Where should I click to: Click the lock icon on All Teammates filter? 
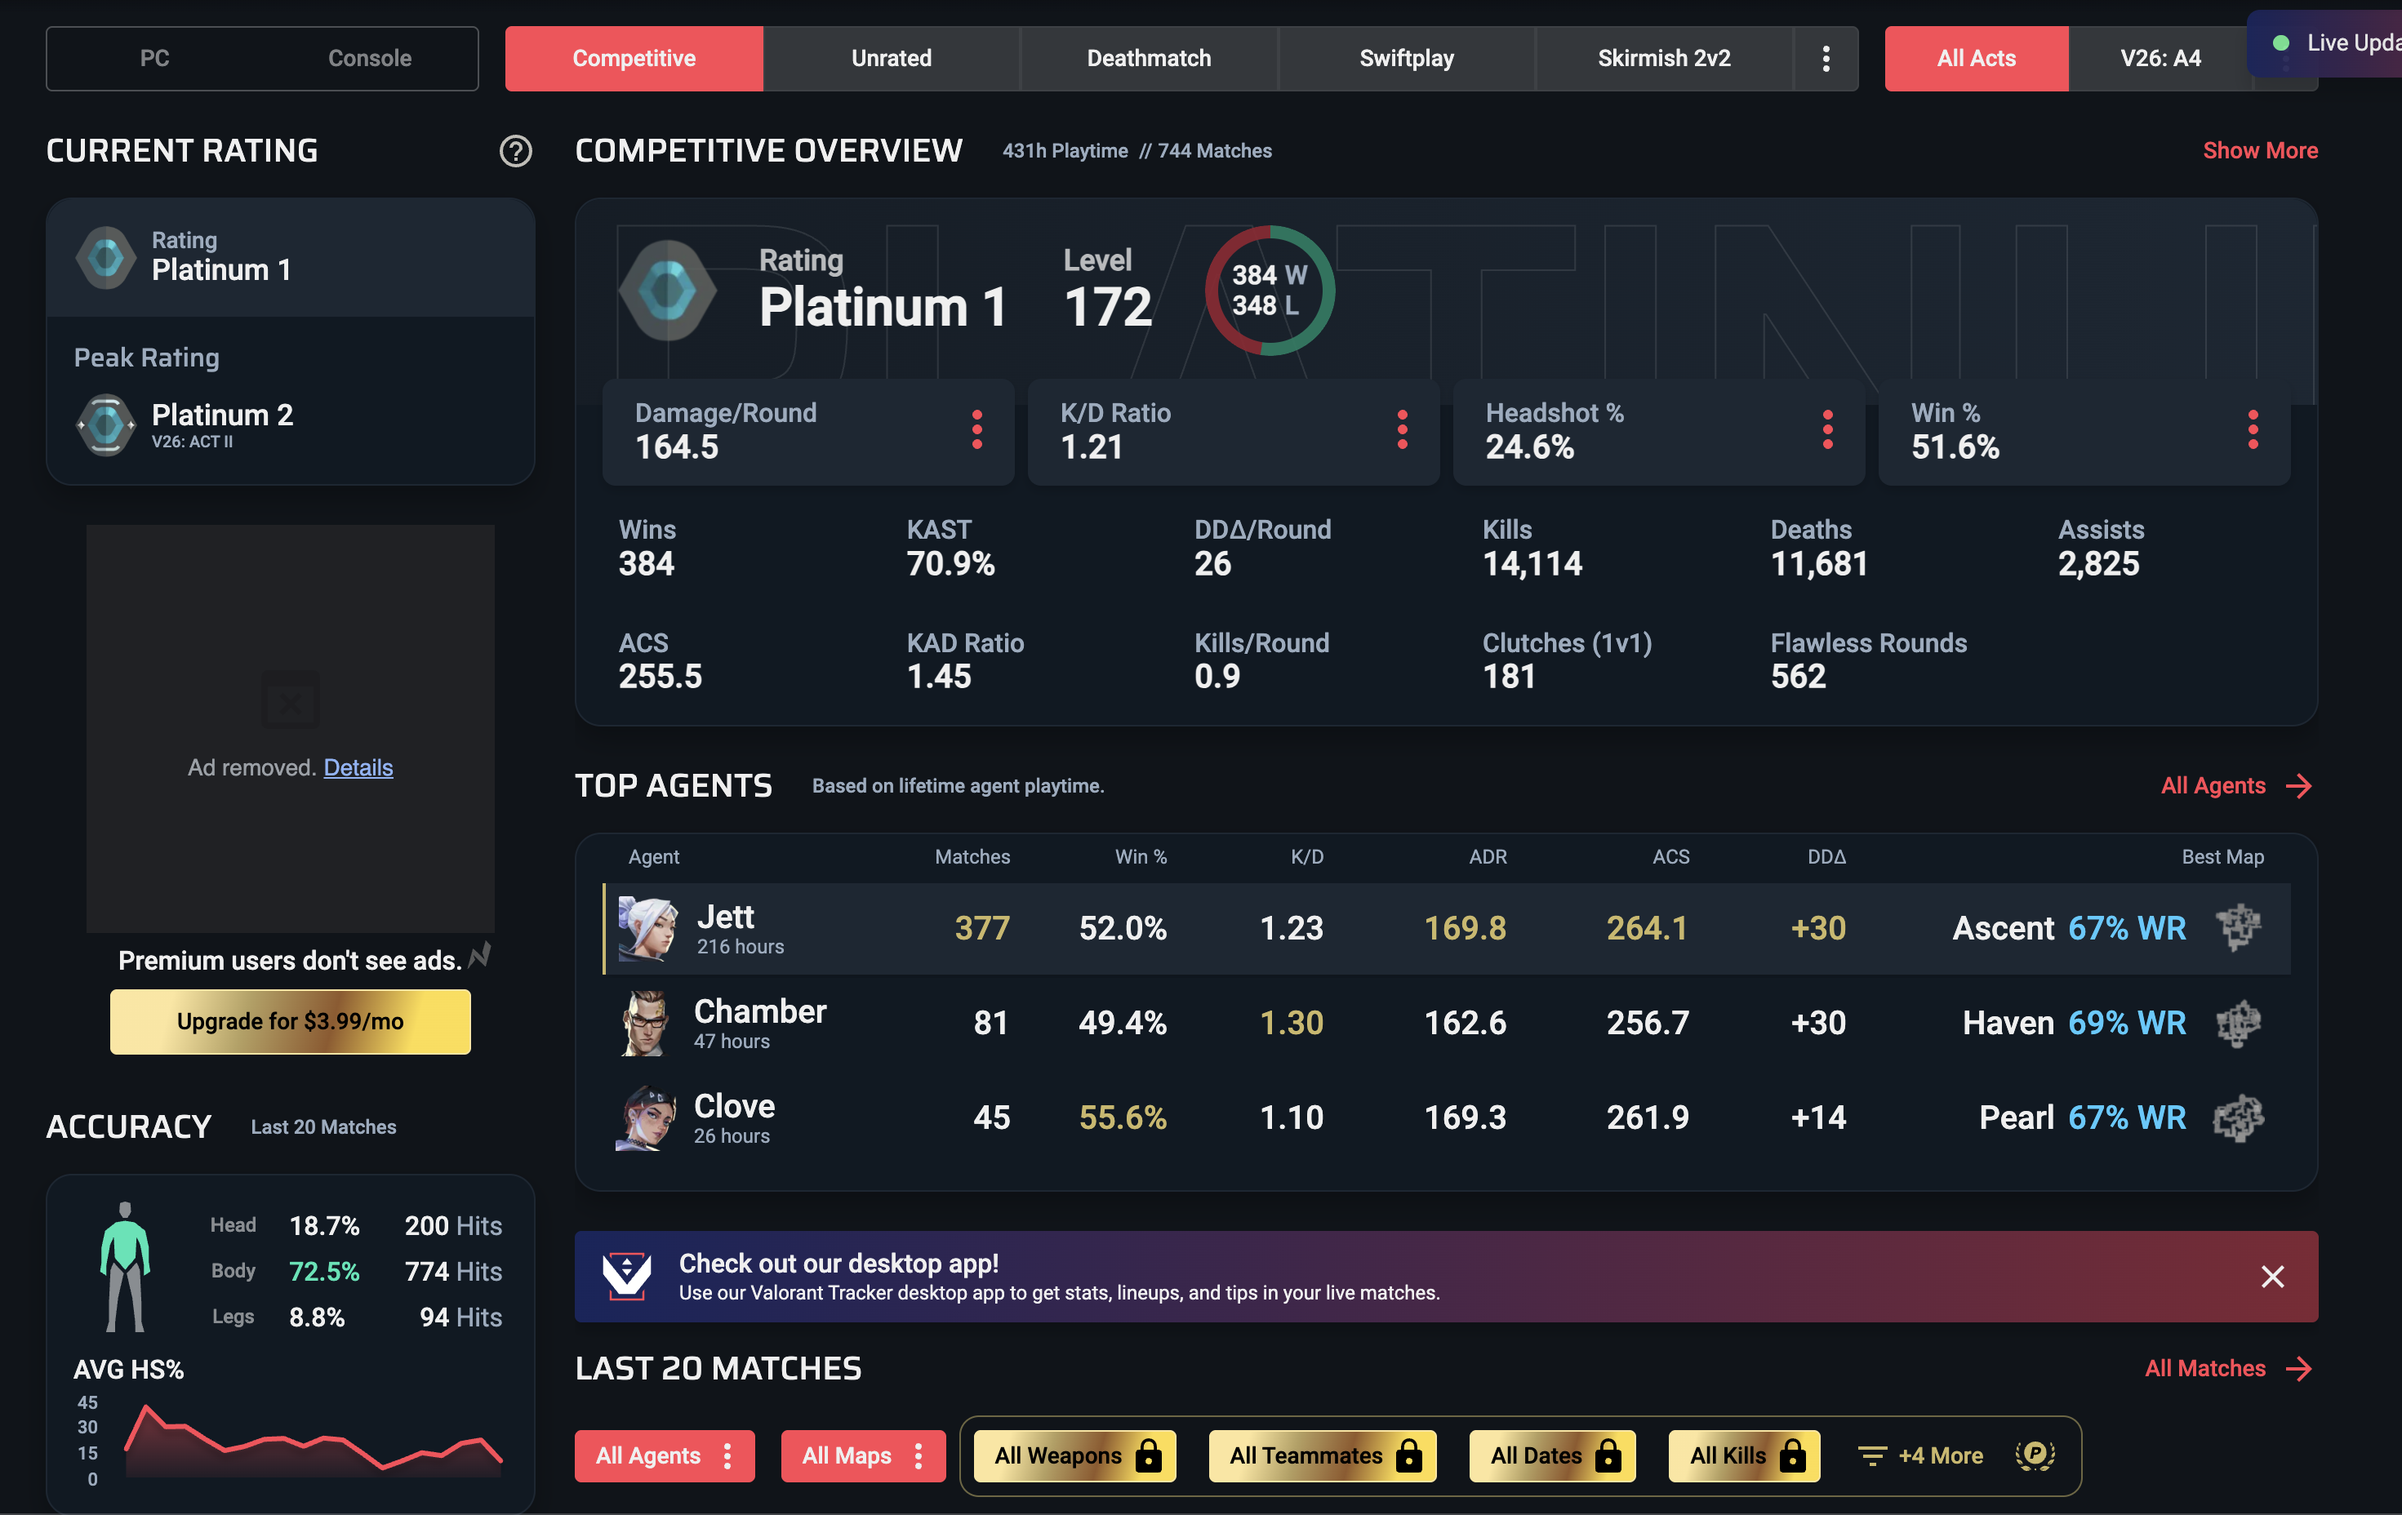point(1408,1456)
